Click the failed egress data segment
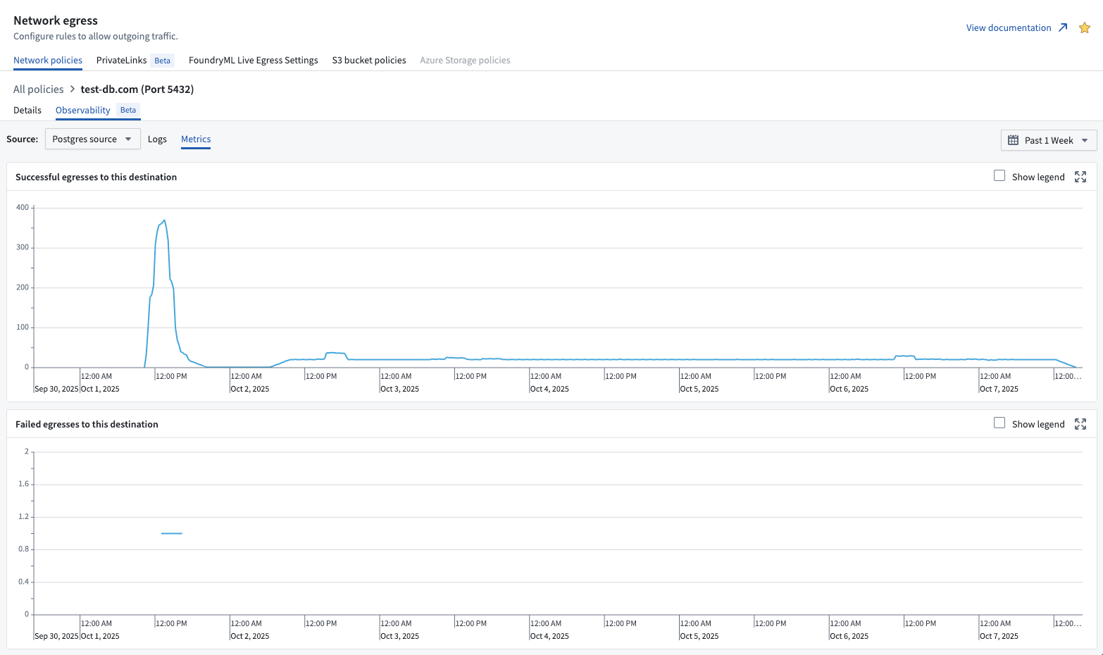This screenshot has width=1103, height=655. (x=172, y=533)
